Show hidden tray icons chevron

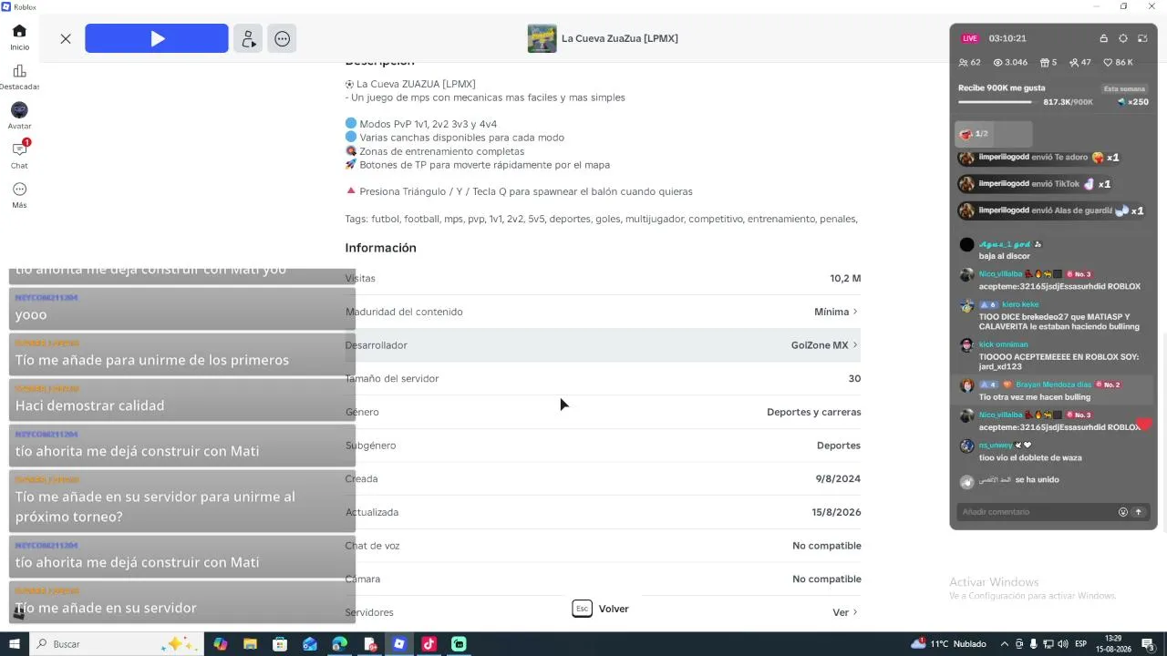coord(1005,644)
